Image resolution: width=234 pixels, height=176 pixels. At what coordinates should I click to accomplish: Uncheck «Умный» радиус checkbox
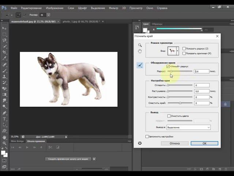coord(168,66)
